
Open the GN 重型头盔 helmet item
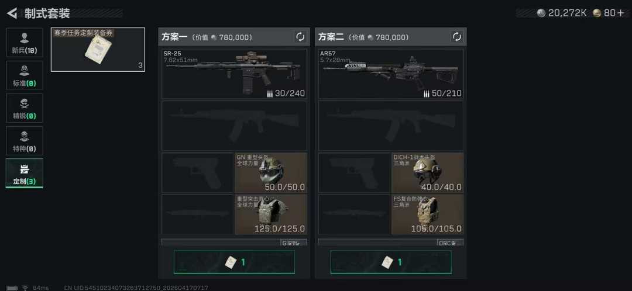pyautogui.click(x=271, y=172)
